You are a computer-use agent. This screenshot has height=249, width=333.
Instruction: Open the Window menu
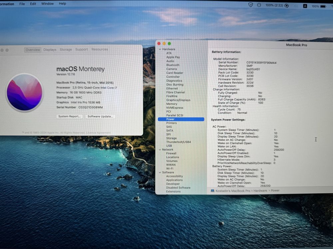pos(47,4)
